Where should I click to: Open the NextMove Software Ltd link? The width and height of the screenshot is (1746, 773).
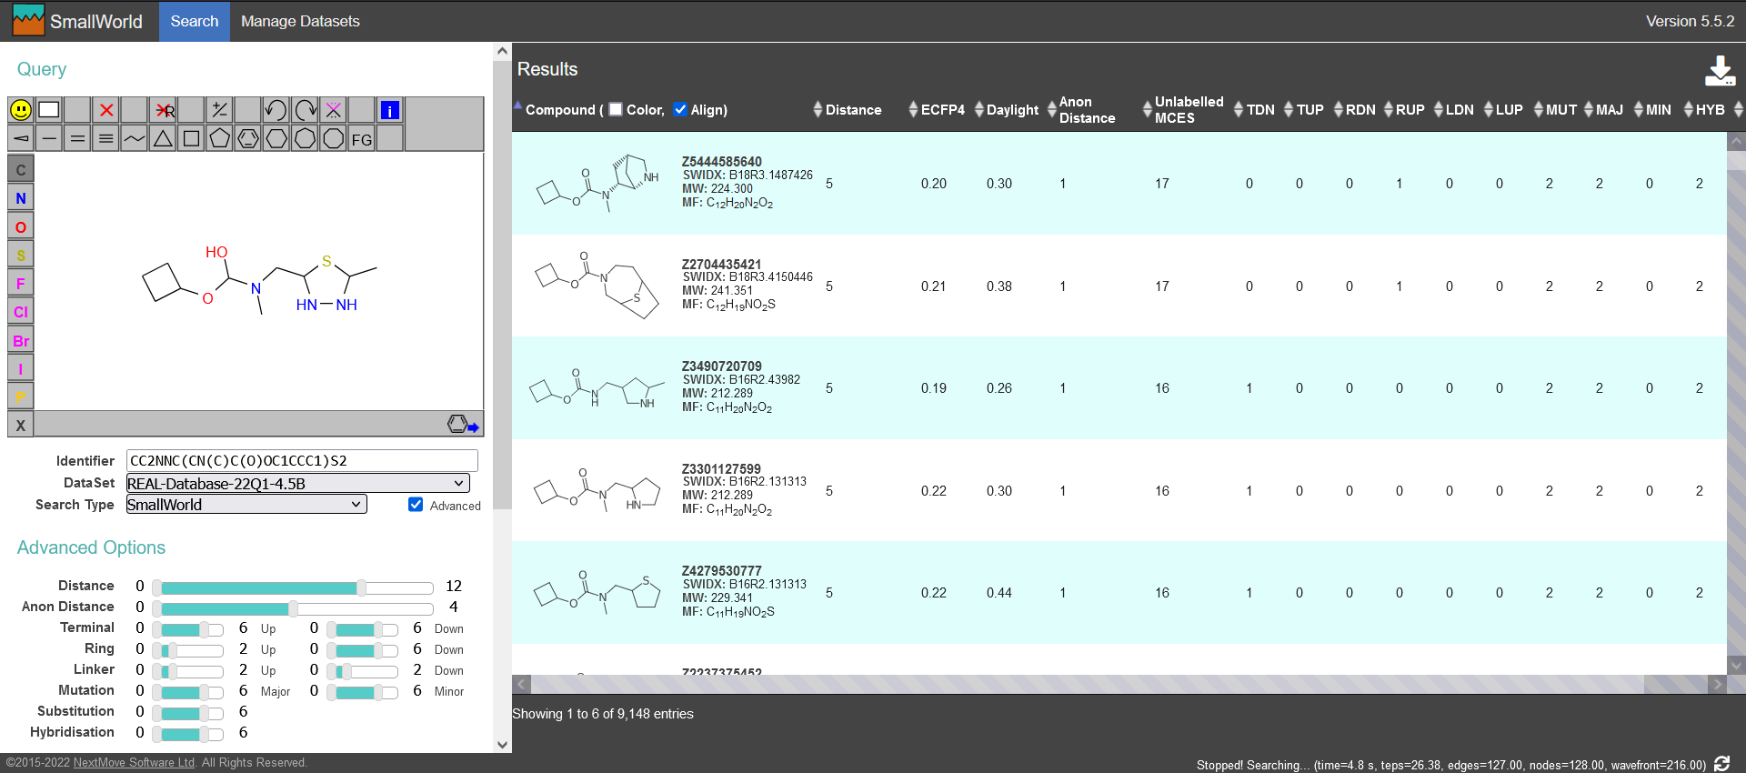(134, 762)
